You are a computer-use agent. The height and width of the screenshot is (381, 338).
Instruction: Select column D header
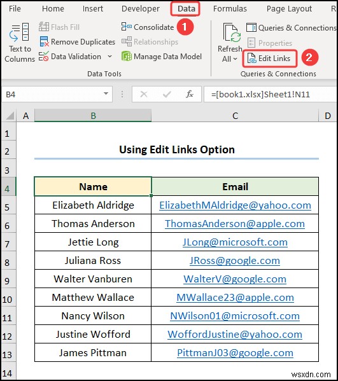[x=328, y=116]
